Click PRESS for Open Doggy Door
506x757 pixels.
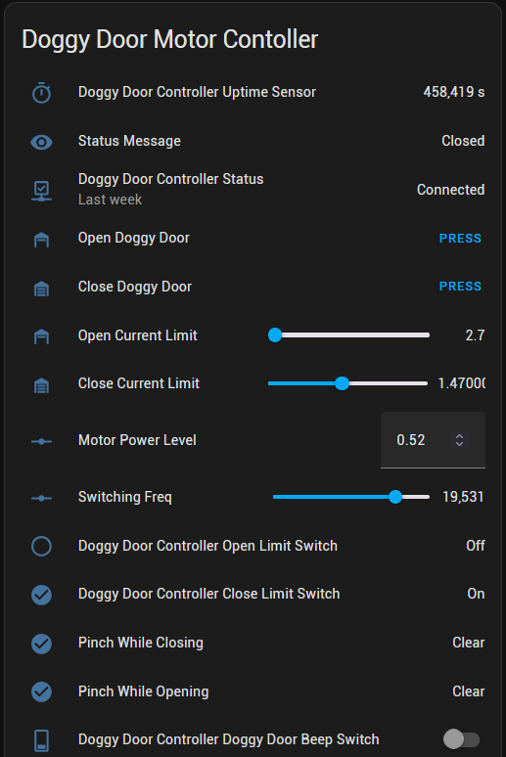click(460, 238)
